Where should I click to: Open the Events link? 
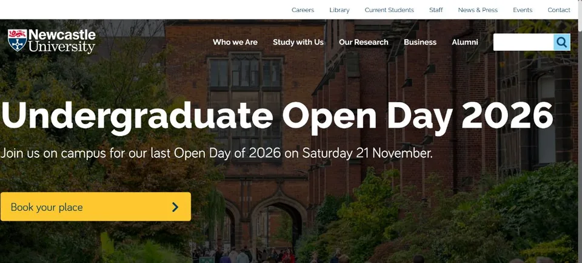[523, 10]
